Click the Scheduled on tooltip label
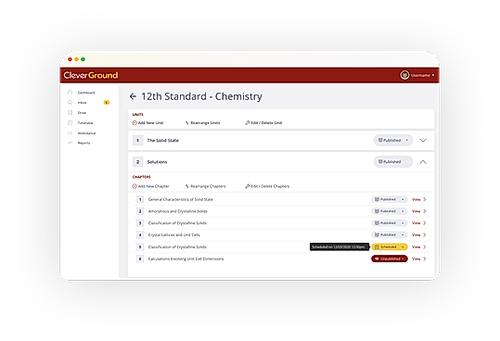Screen dimensions: 500x341 pos(340,246)
